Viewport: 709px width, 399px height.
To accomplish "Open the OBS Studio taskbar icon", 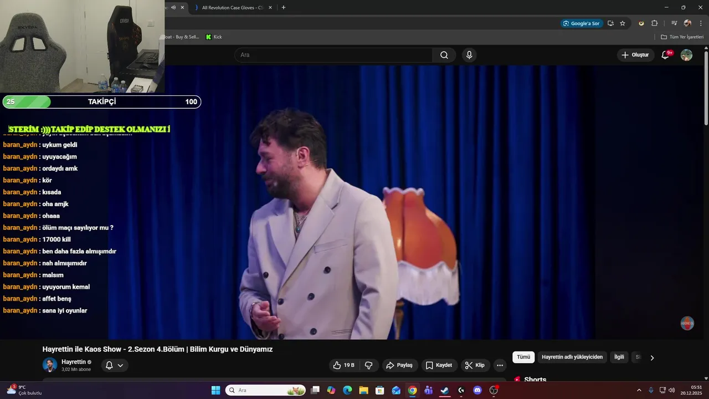I will tap(494, 390).
